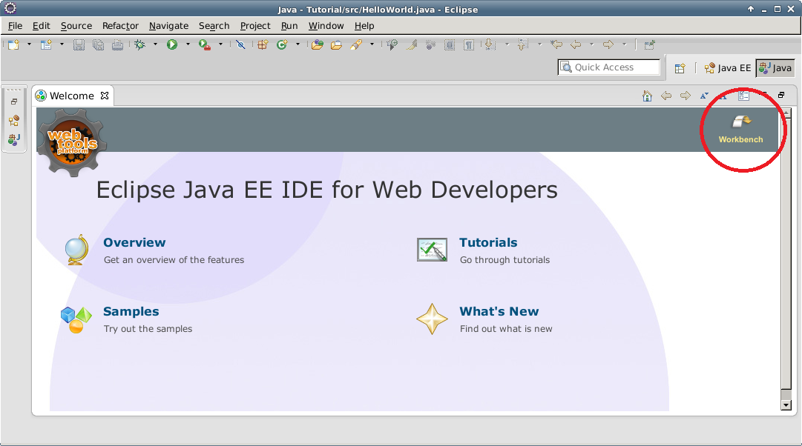Click the Last Edit Location icon
This screenshot has width=802, height=446.
click(556, 45)
